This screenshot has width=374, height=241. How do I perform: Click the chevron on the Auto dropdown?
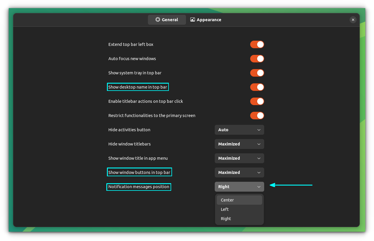coord(259,130)
